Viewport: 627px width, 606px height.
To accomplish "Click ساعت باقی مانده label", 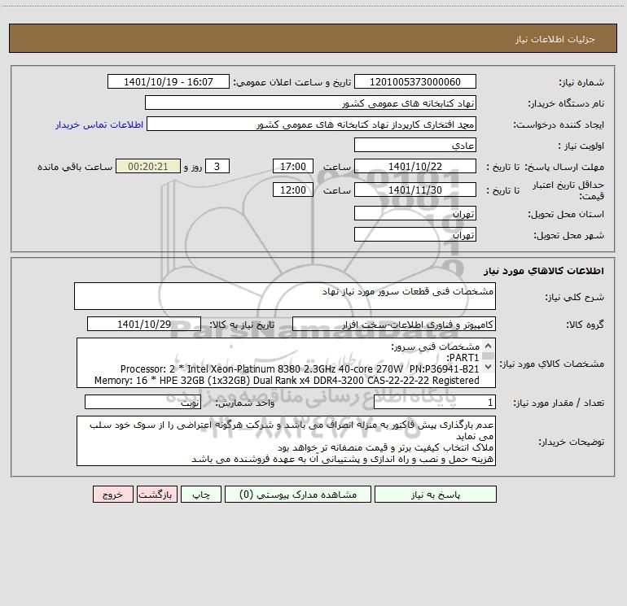I will 75,167.
